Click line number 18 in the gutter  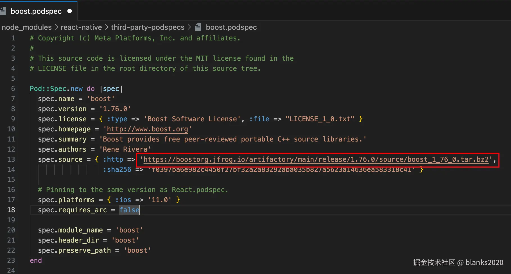(x=11, y=210)
